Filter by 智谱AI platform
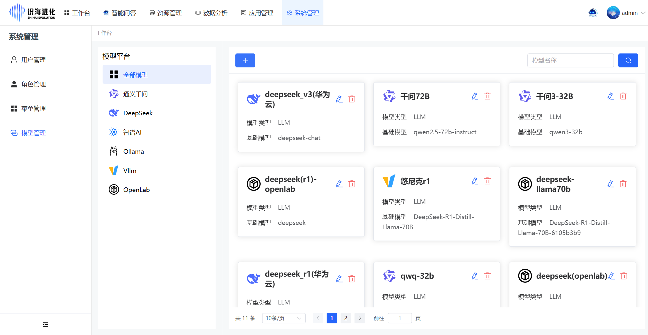This screenshot has height=335, width=648. [157, 132]
